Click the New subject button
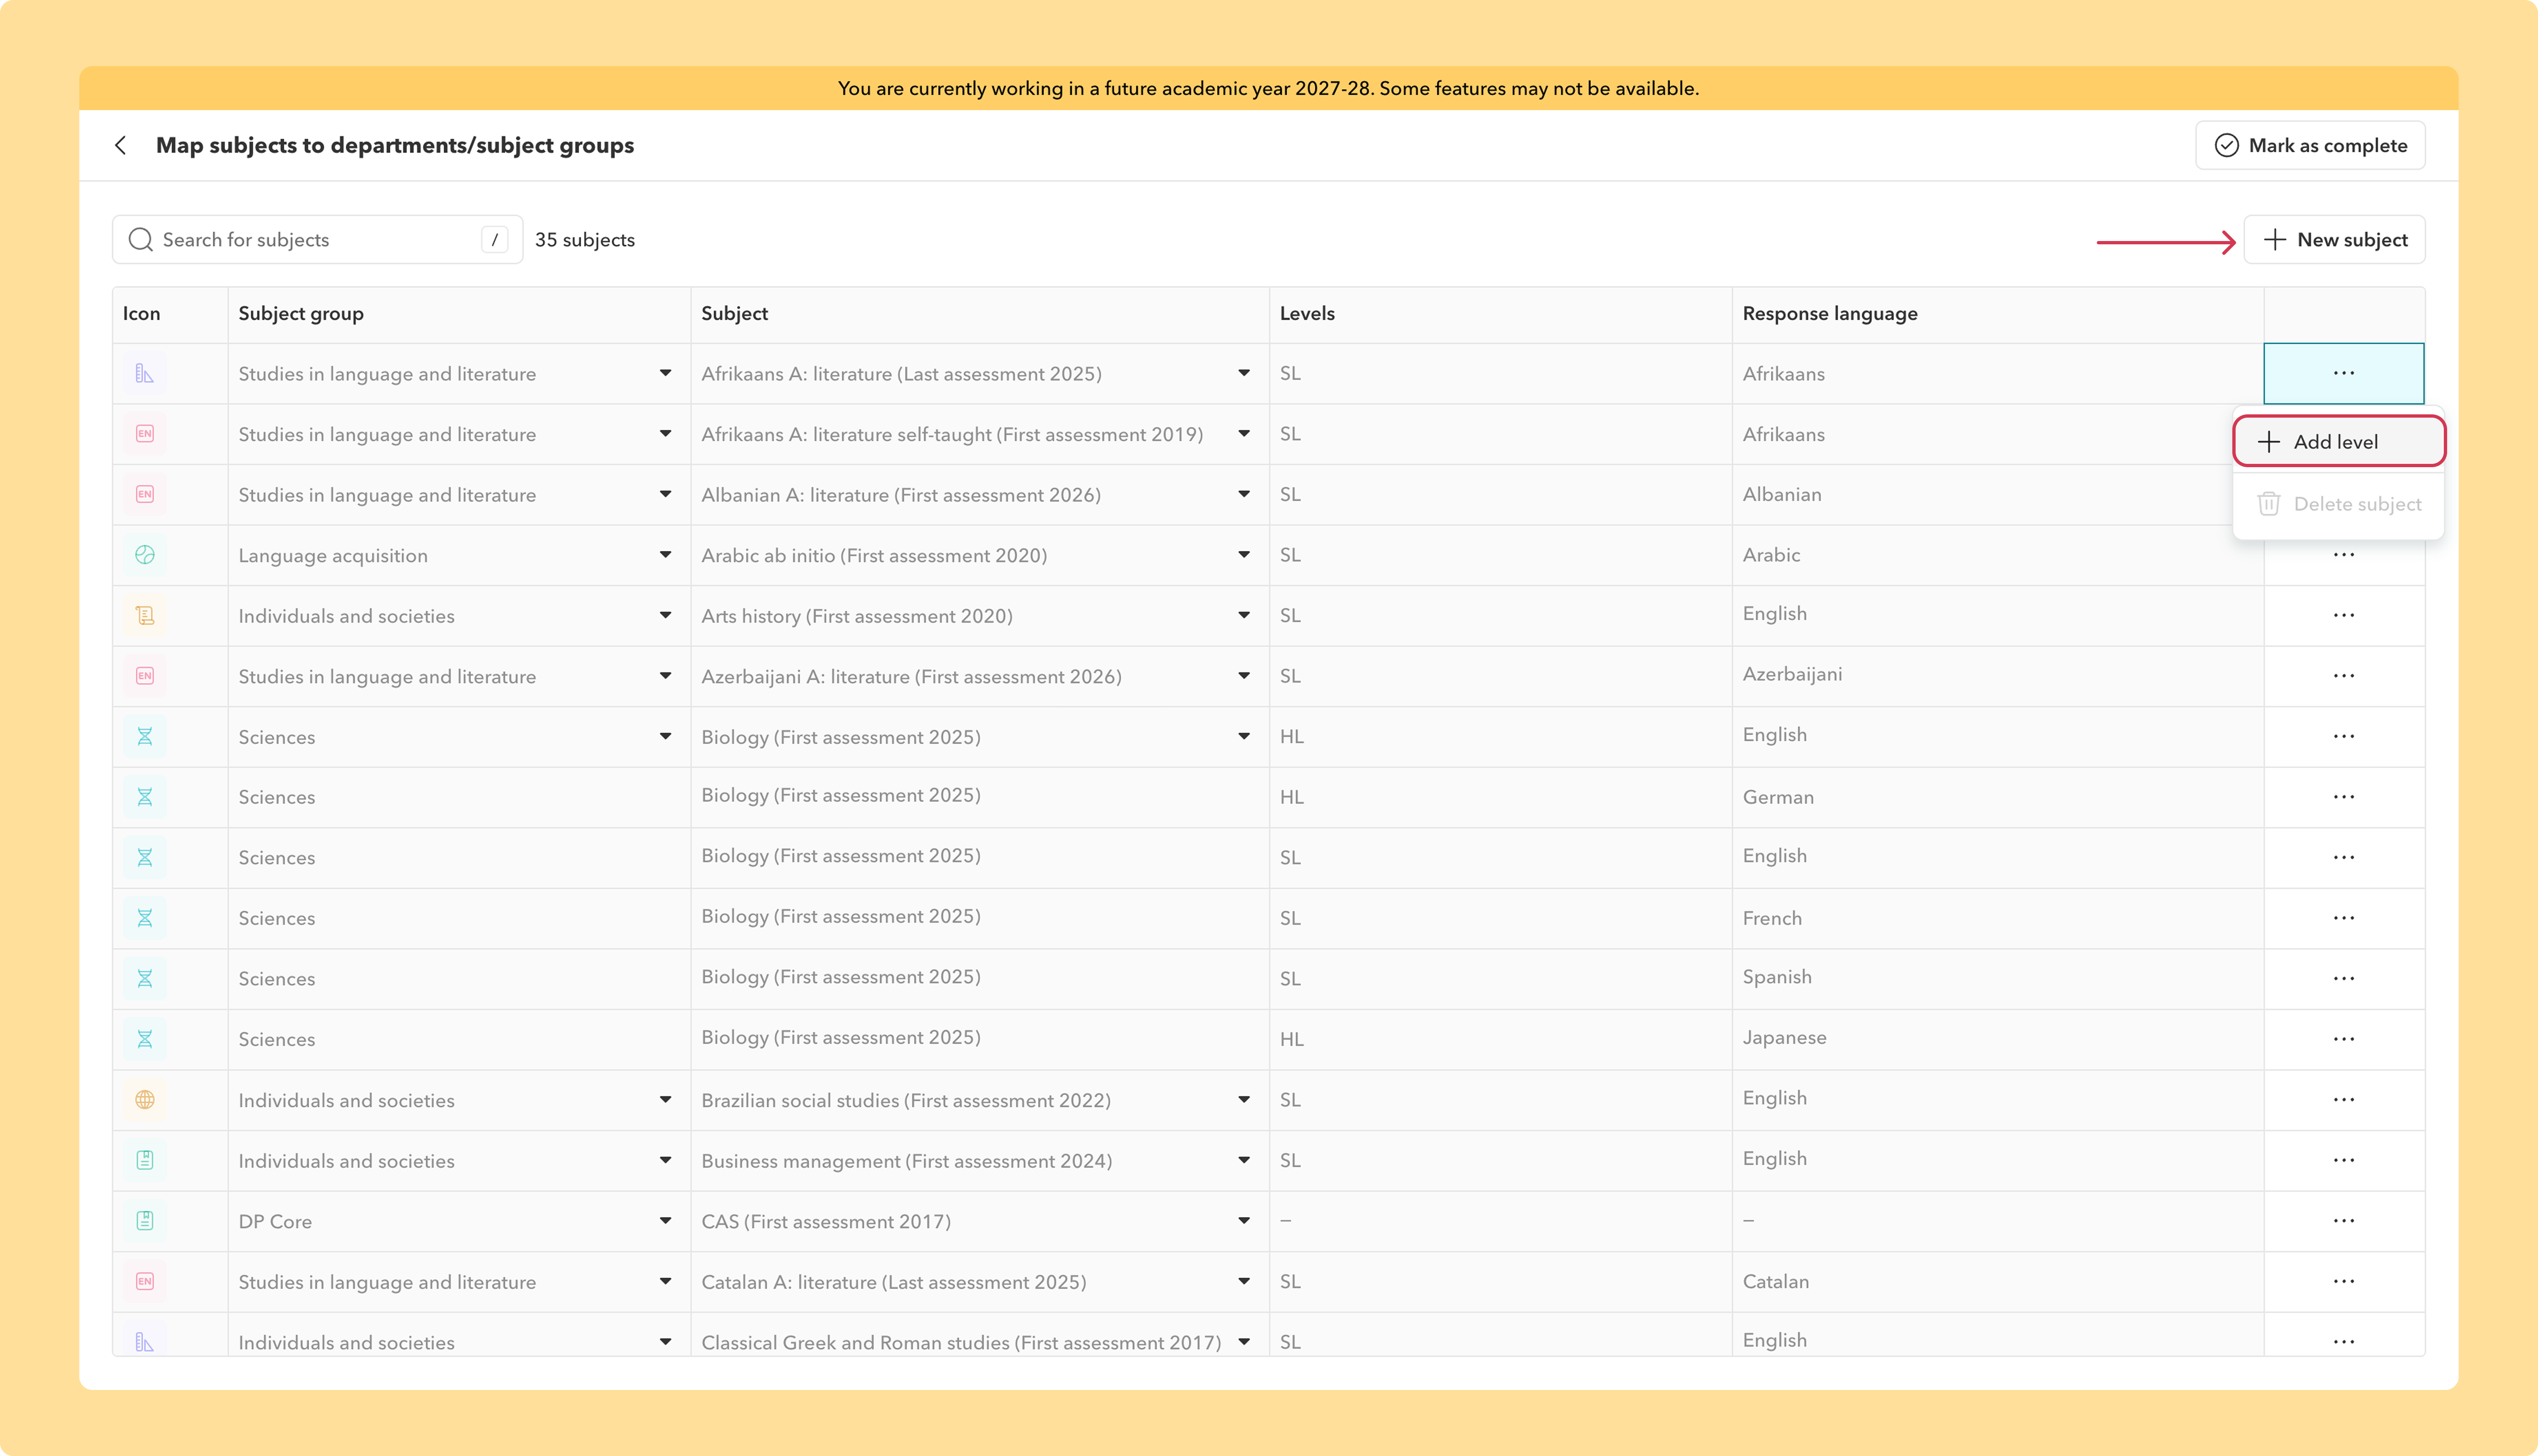 click(2334, 240)
